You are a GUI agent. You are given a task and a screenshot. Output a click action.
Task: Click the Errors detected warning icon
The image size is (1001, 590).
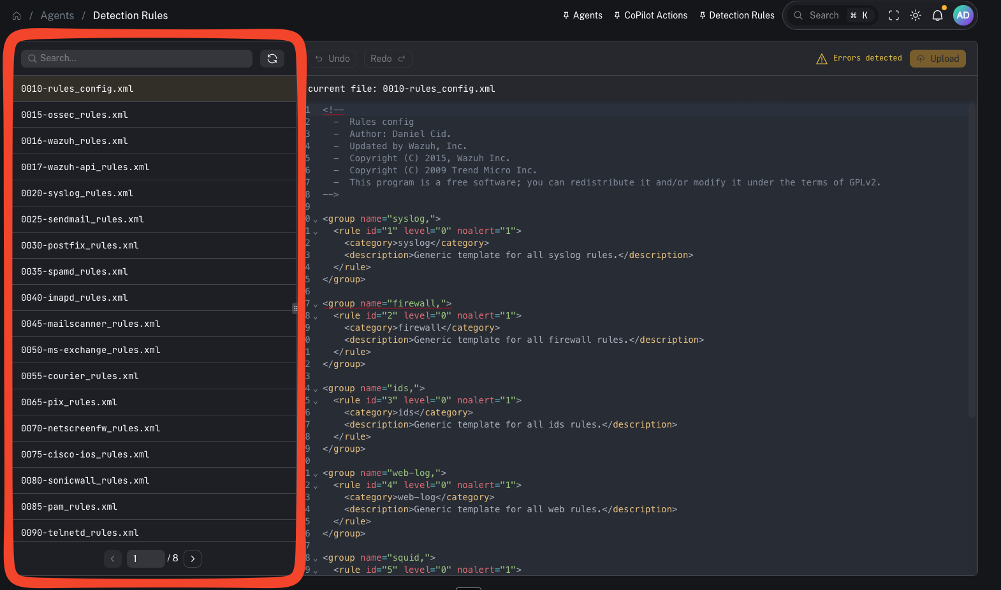pos(822,59)
